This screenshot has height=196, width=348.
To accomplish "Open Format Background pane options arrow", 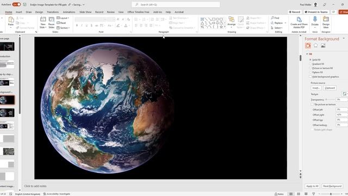I will [344, 39].
